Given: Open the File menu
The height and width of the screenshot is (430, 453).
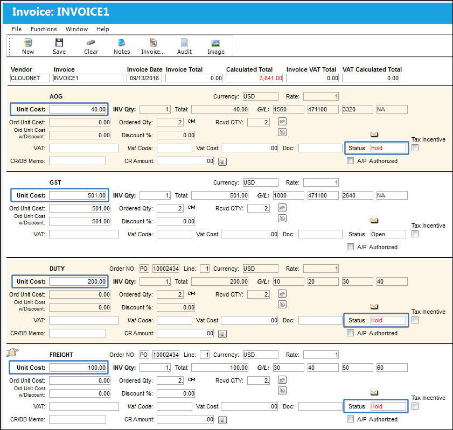Looking at the screenshot, I should 17,29.
